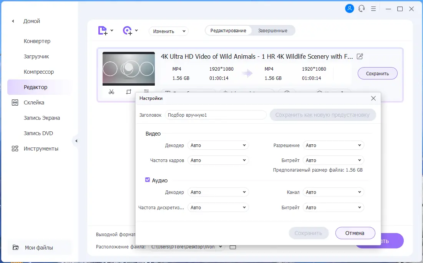Open Мои файлы folder icon

16,247
